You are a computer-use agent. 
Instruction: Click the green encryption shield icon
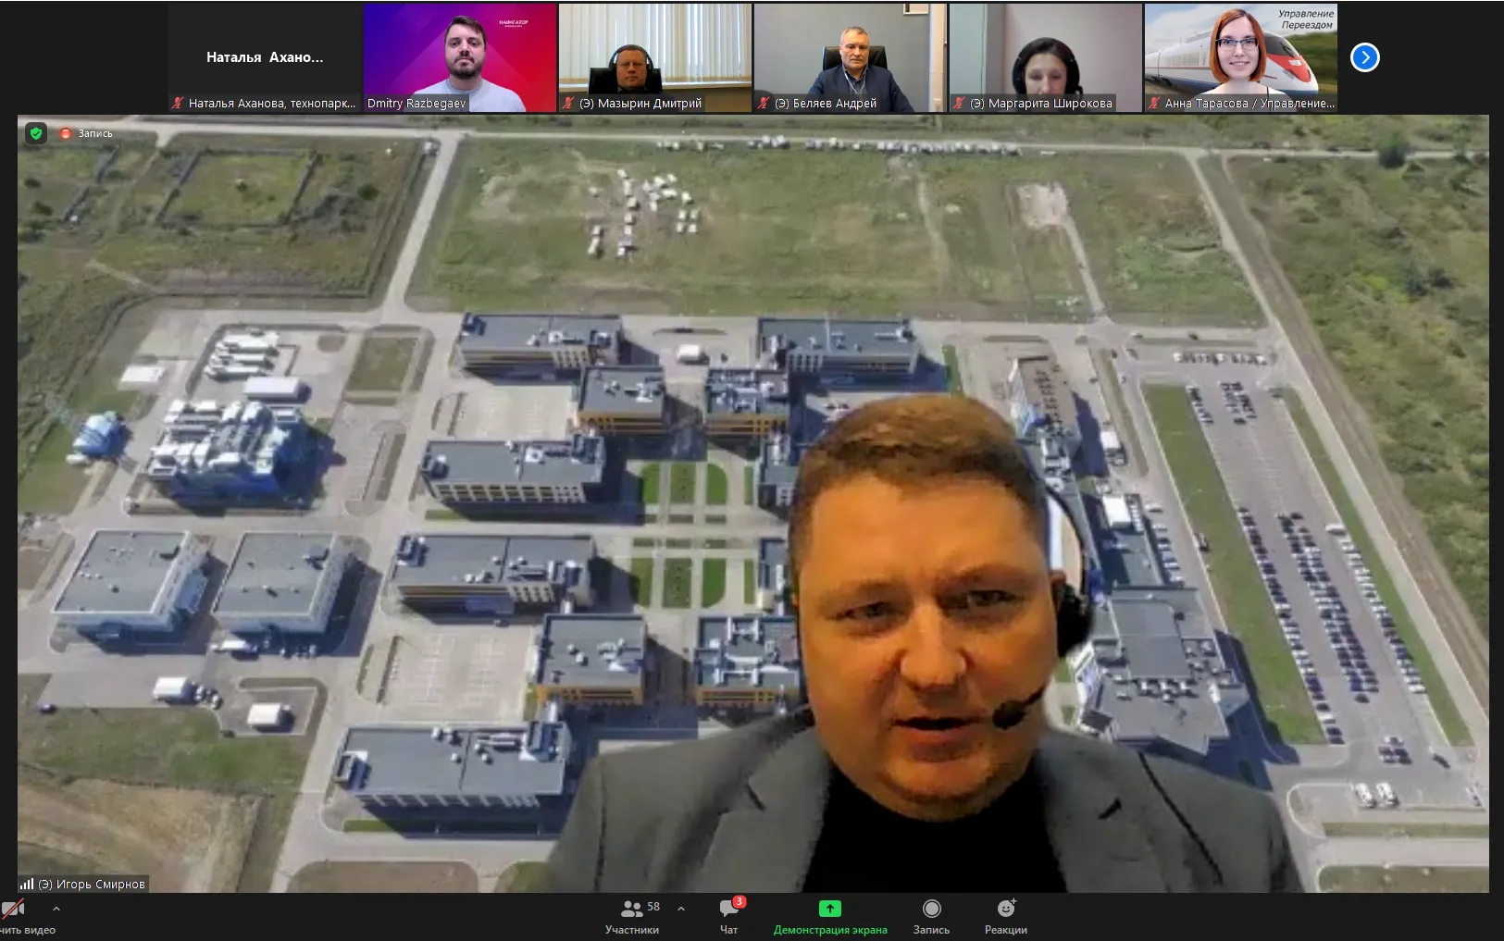(x=36, y=133)
